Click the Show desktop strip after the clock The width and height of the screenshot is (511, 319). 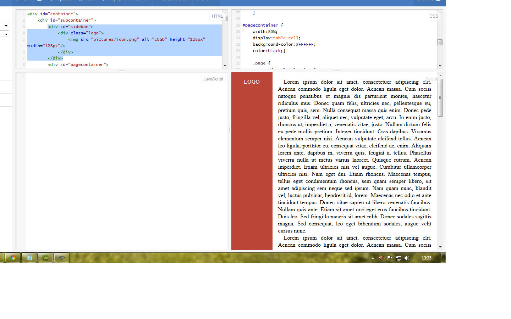tap(444, 258)
